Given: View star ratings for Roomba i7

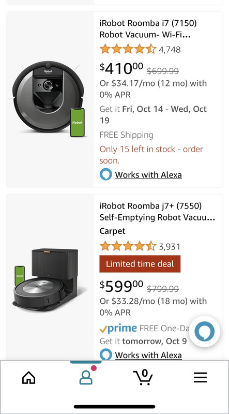Looking at the screenshot, I should click(128, 49).
